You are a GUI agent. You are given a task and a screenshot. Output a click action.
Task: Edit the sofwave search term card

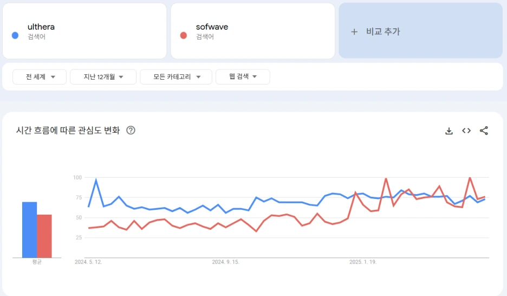(x=252, y=31)
